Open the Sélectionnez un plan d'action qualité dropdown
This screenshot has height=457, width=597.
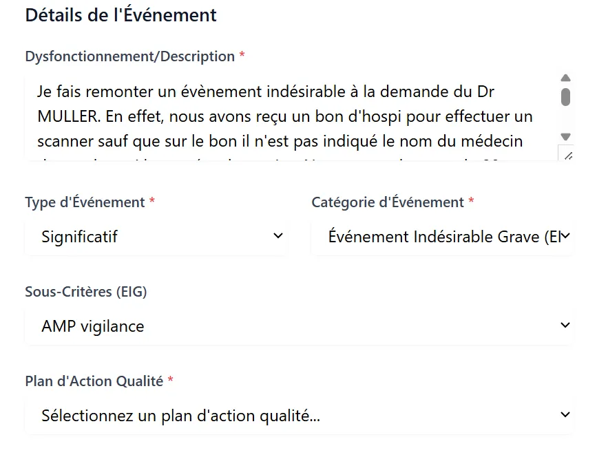(299, 416)
